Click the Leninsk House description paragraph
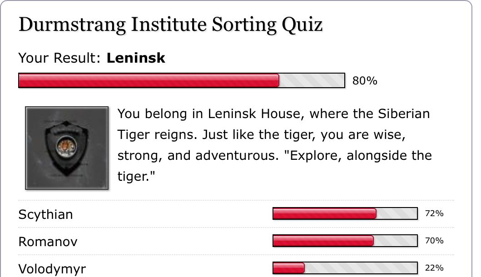 pyautogui.click(x=274, y=145)
